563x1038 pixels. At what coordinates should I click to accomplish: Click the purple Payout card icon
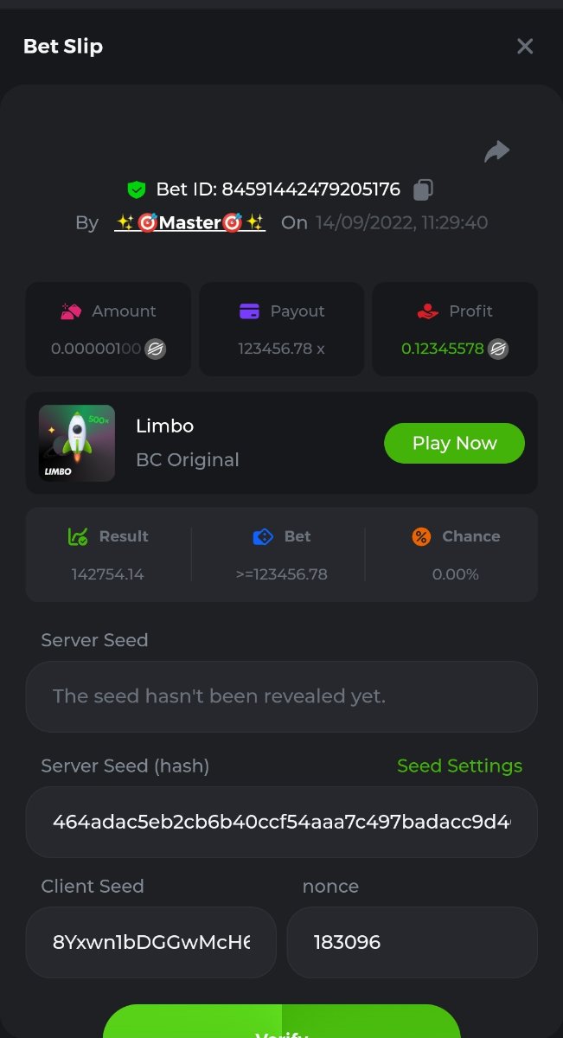[250, 311]
